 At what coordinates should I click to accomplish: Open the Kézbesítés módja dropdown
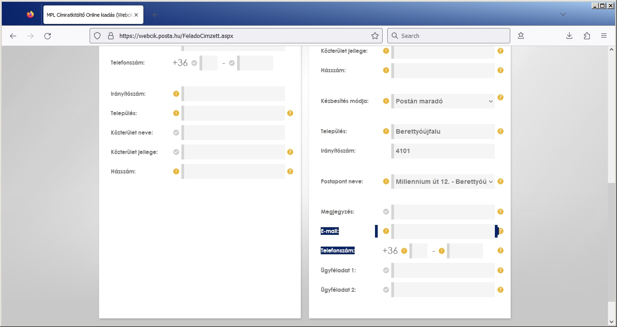tap(443, 101)
